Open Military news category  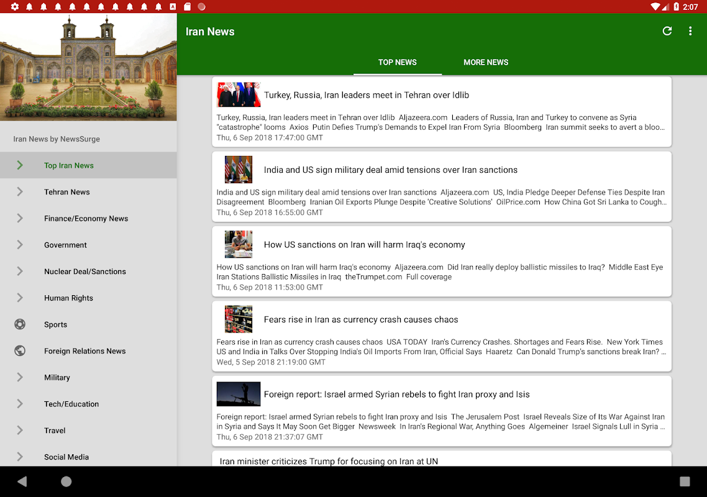click(x=88, y=378)
